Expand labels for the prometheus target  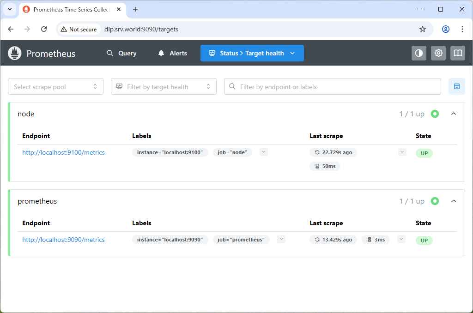(281, 240)
